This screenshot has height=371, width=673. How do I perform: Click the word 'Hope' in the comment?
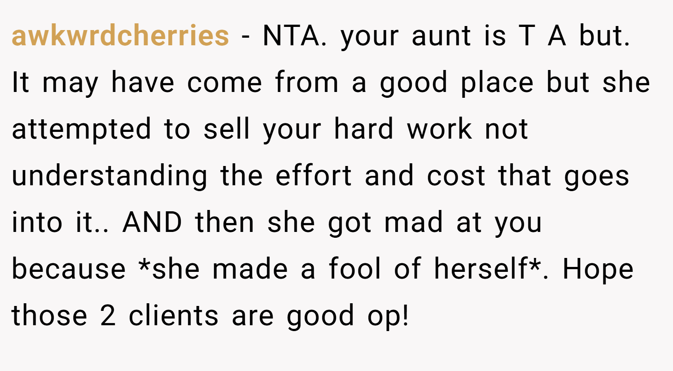point(598,270)
